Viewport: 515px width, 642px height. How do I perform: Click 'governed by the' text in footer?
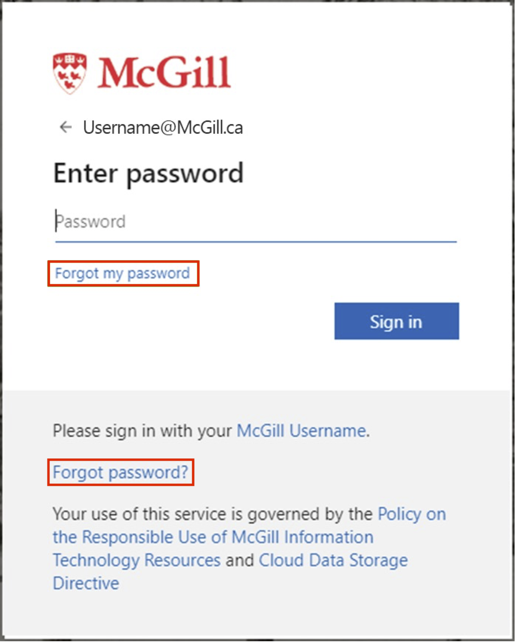[309, 514]
